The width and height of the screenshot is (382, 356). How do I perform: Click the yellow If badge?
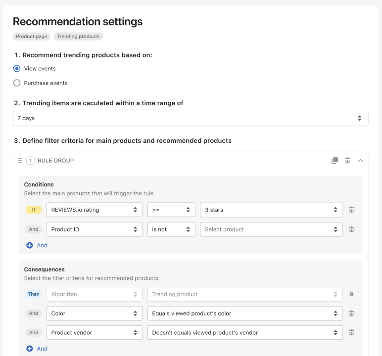[34, 210]
